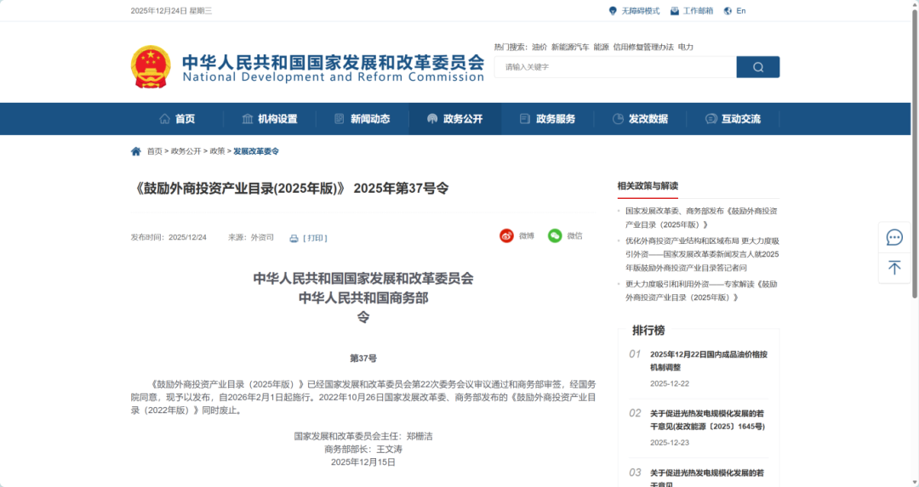
Task: Click the back-to-top arrow button
Action: coord(894,268)
